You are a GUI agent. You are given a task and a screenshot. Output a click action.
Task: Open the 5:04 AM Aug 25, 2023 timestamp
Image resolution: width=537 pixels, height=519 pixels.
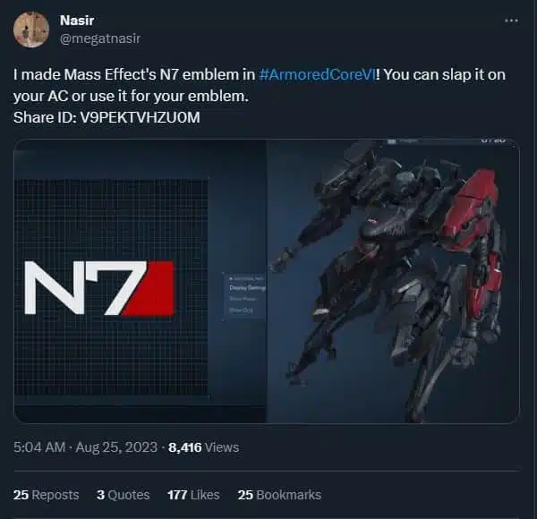[x=85, y=447]
